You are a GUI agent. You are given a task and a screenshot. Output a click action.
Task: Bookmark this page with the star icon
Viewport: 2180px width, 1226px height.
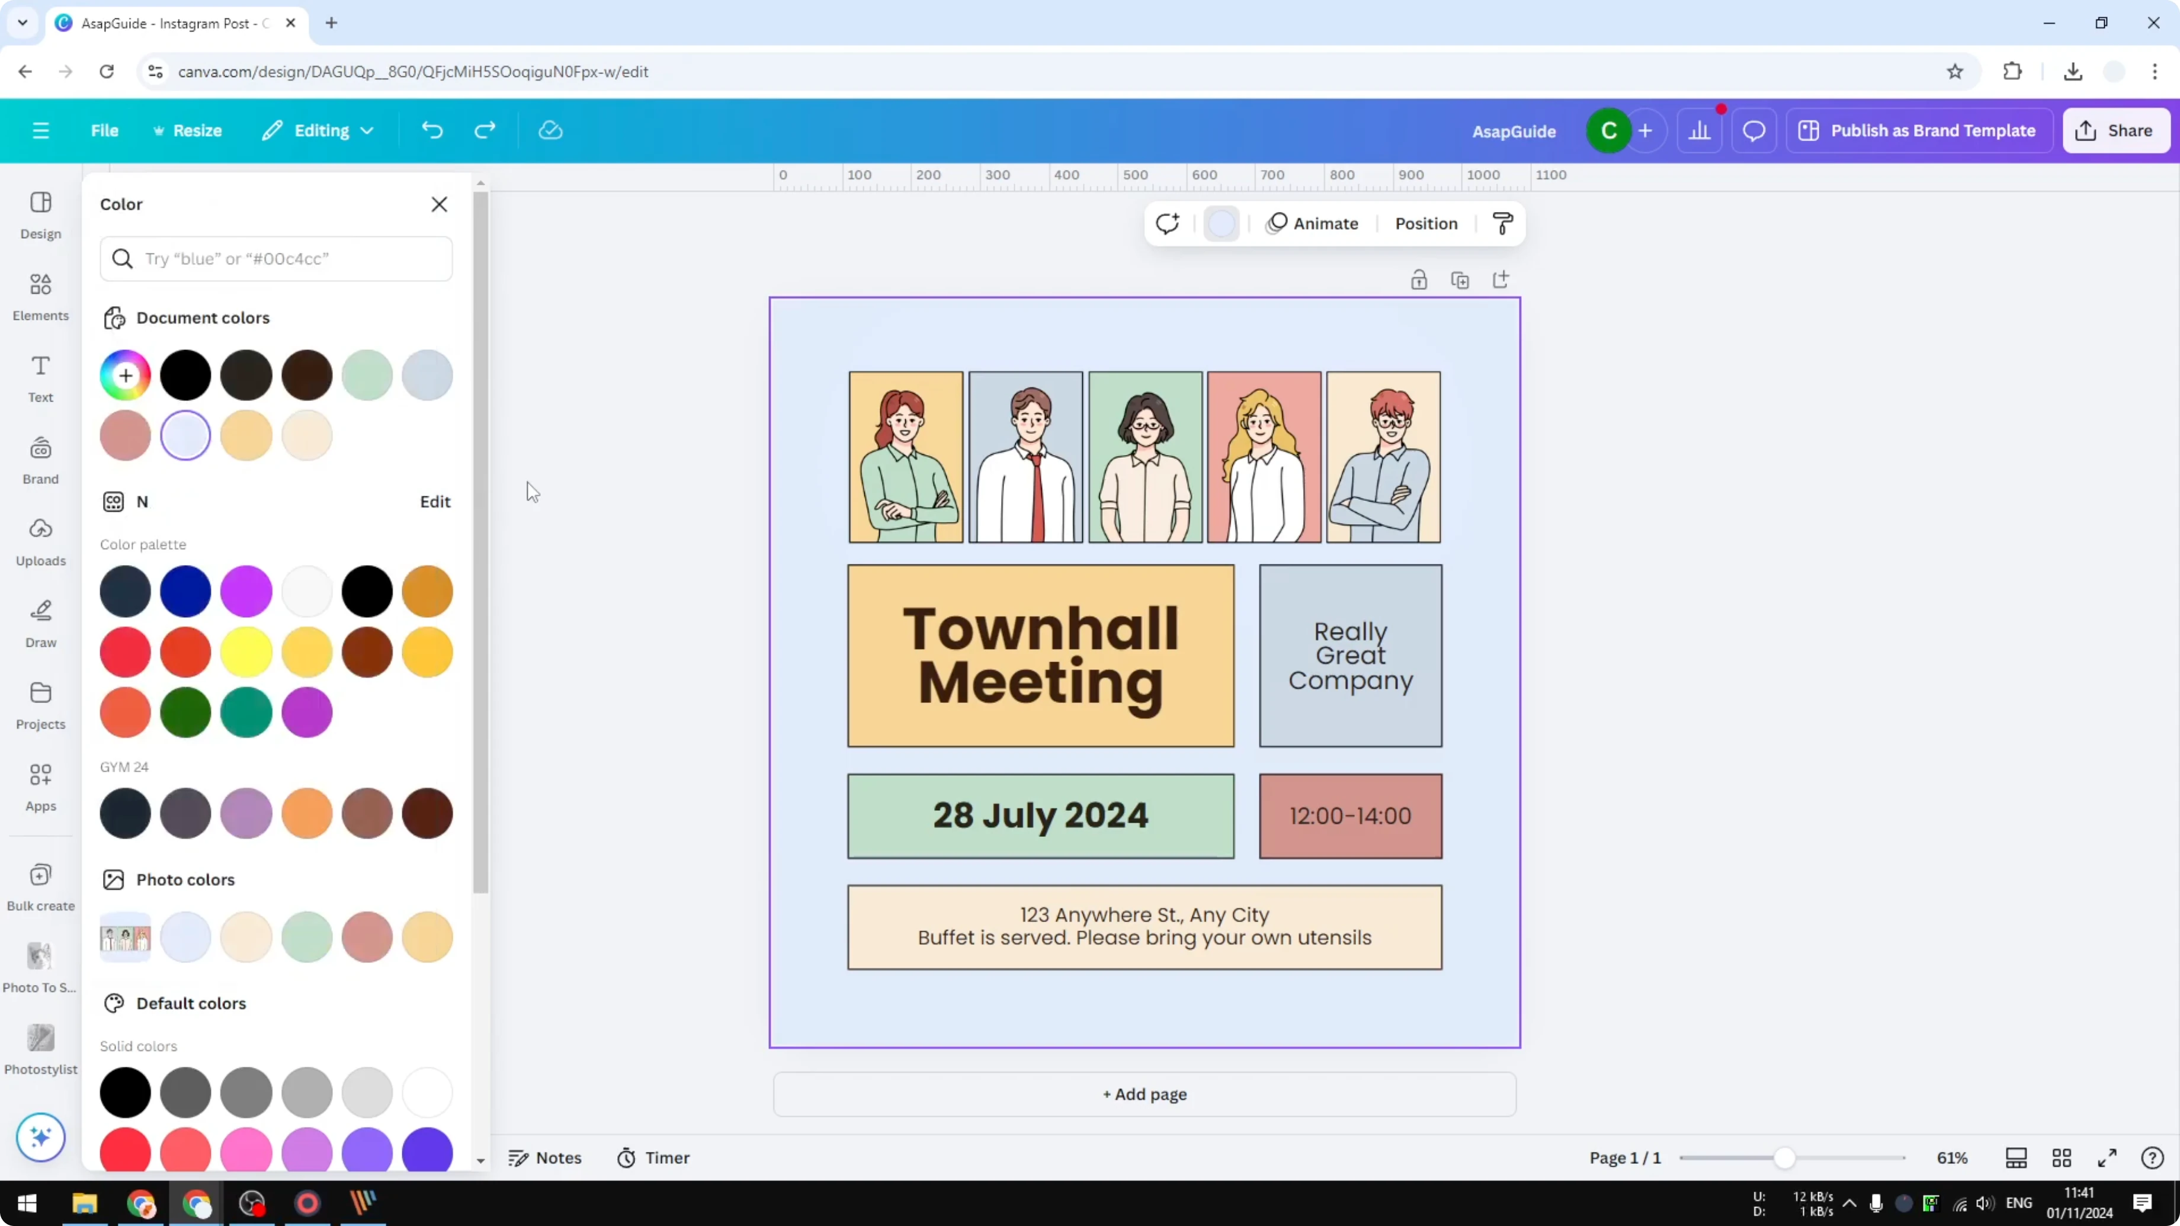[1955, 72]
